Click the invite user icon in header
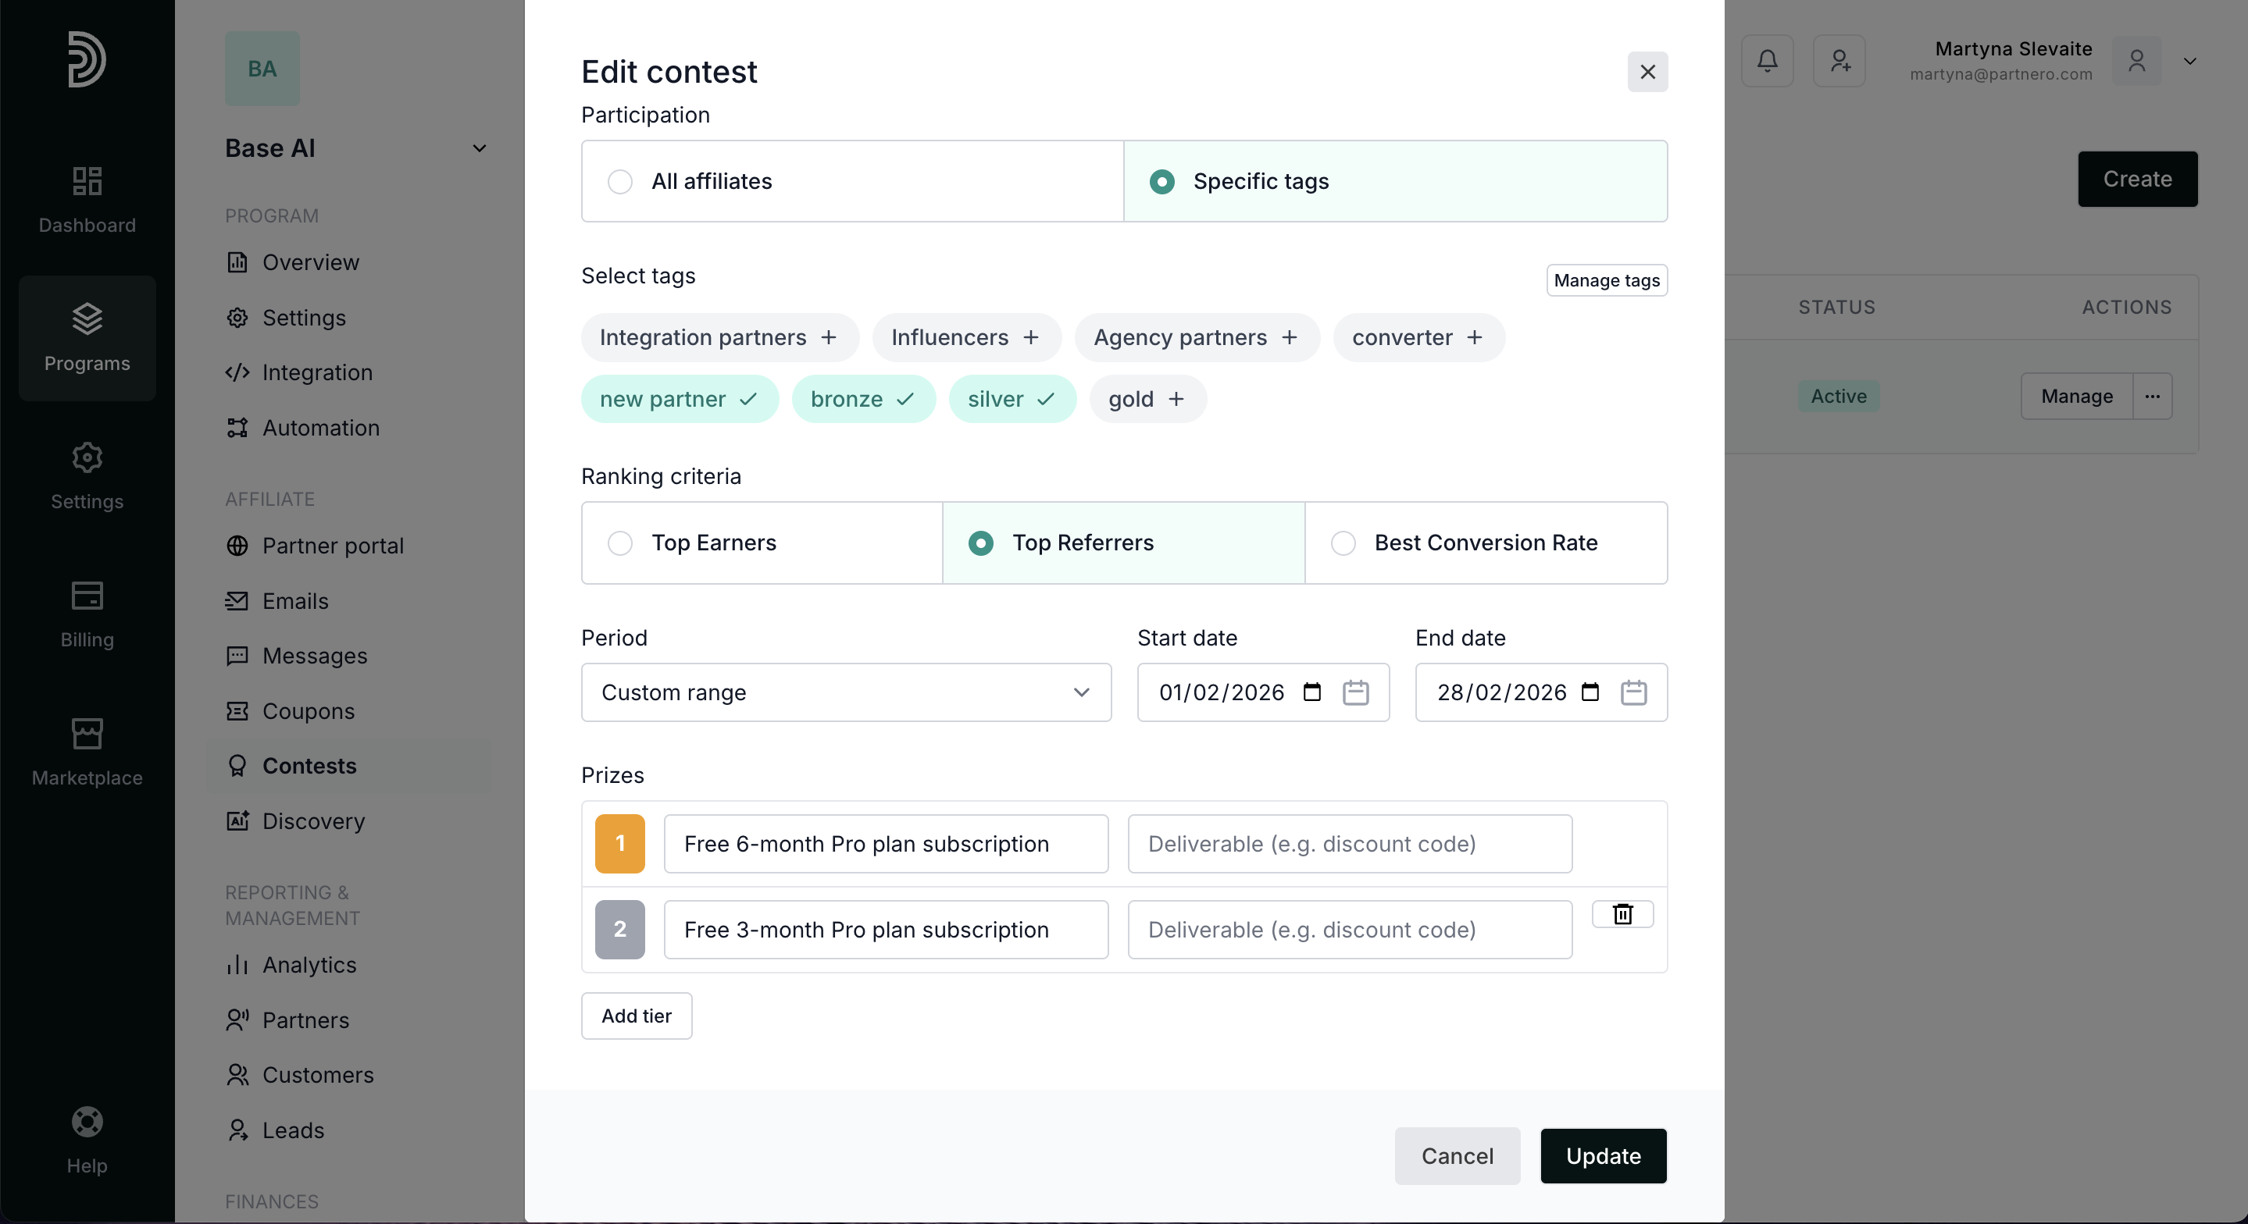The width and height of the screenshot is (2248, 1224). [x=1839, y=61]
